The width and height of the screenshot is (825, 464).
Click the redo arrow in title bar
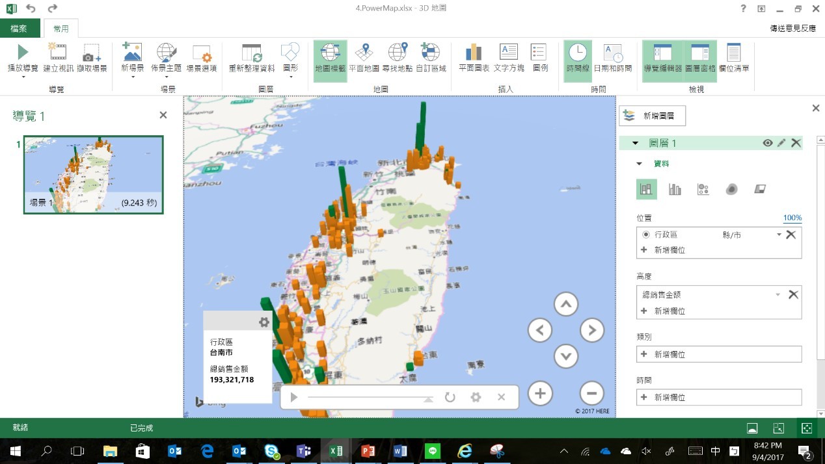coord(53,8)
